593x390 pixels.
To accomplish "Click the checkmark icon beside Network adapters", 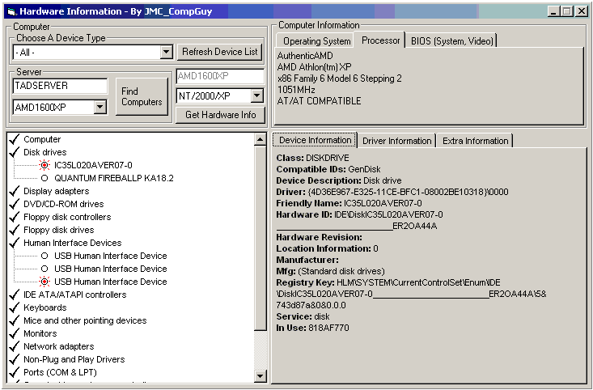I will (14, 346).
